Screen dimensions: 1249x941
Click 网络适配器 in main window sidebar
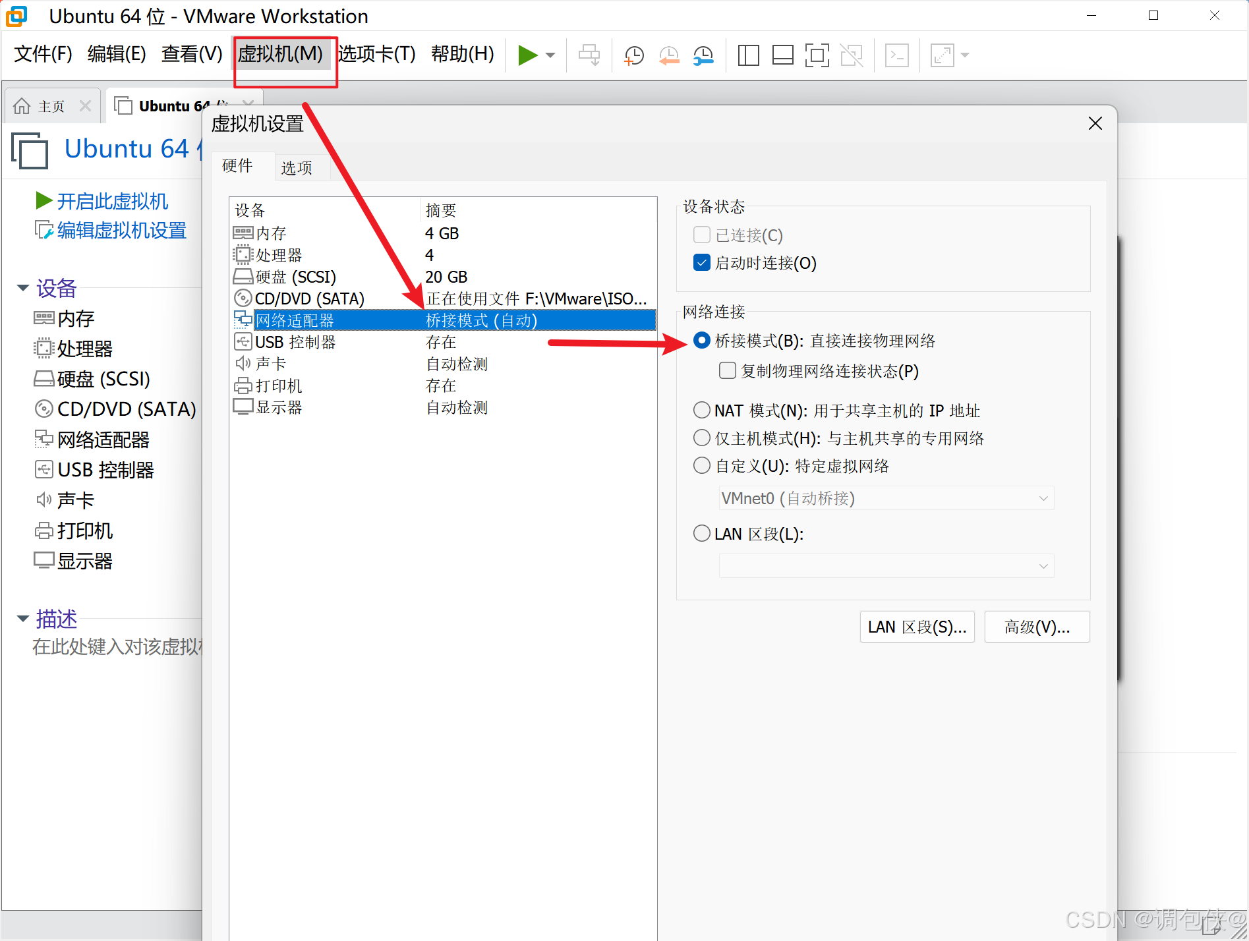pyautogui.click(x=92, y=440)
